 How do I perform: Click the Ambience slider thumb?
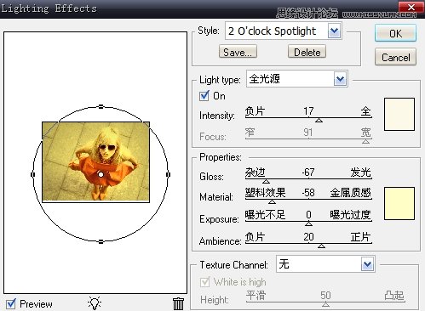coord(321,246)
